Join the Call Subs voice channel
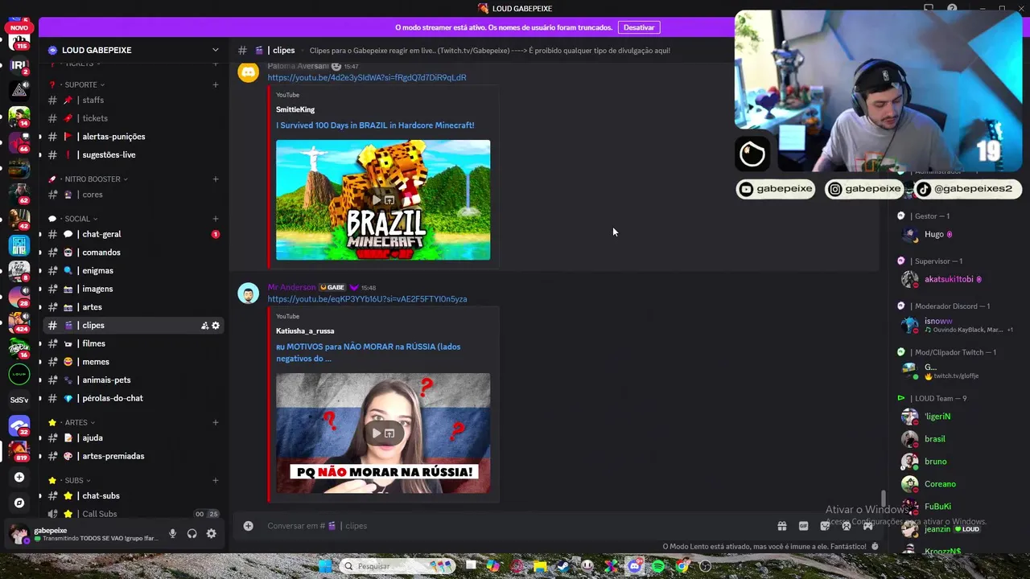Screen dimensions: 1030x579 134,514
